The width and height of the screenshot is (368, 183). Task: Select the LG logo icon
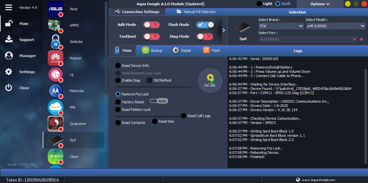coord(56,74)
